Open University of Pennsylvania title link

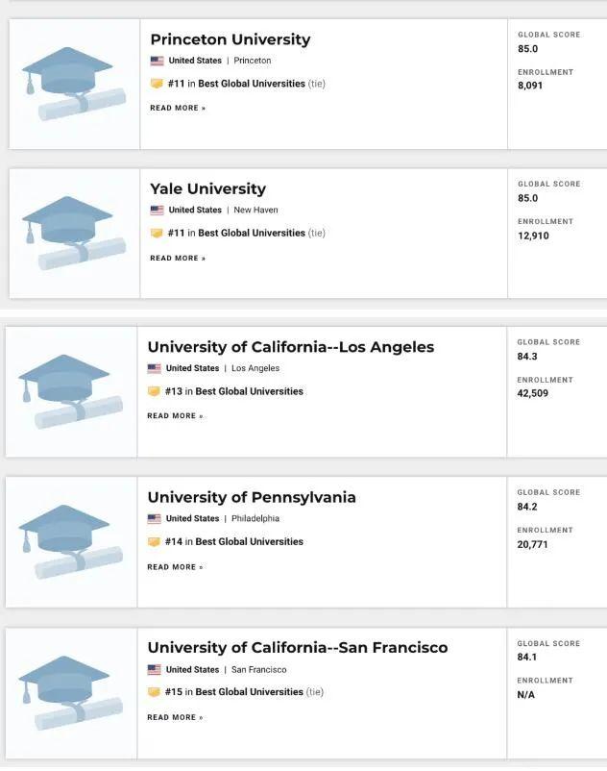[x=252, y=497]
